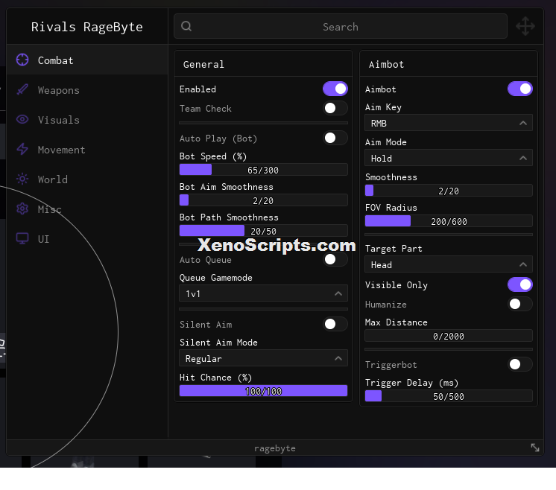
Task: Open the Target Part Head dropdown
Action: pos(449,264)
